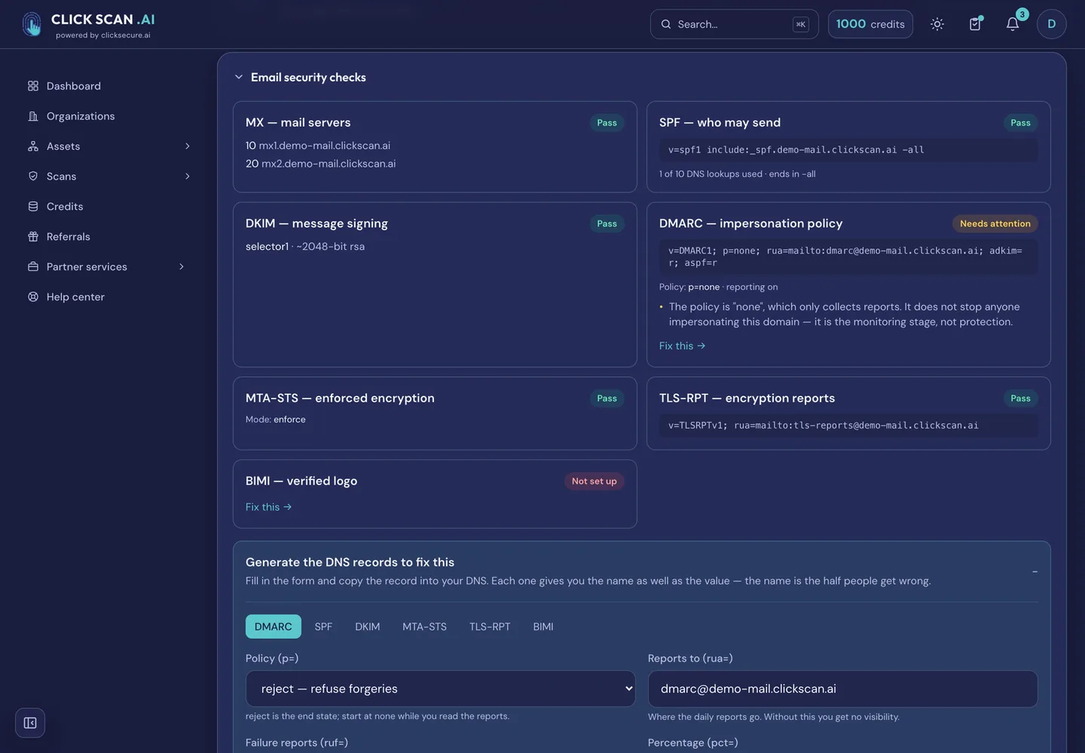Click the selector1 2048-bit rsa text

click(305, 246)
